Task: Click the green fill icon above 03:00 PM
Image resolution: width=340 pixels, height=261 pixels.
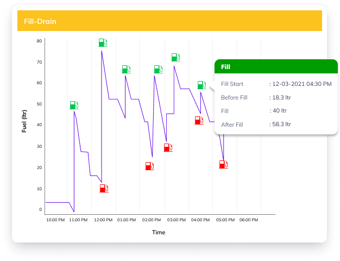Action: tap(175, 57)
